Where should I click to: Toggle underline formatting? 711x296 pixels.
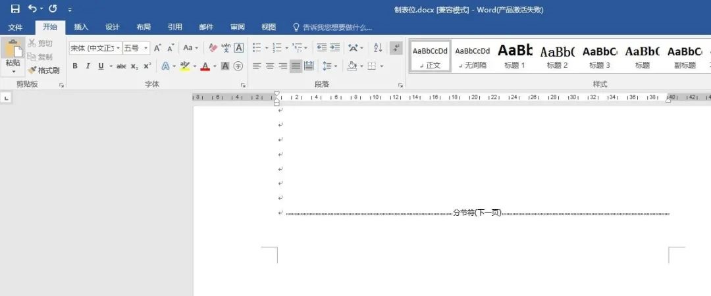(101, 66)
